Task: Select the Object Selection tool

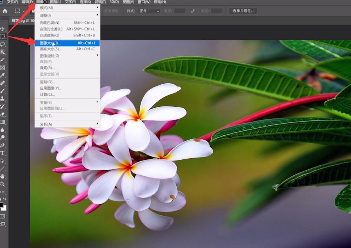Action: (x=3, y=52)
